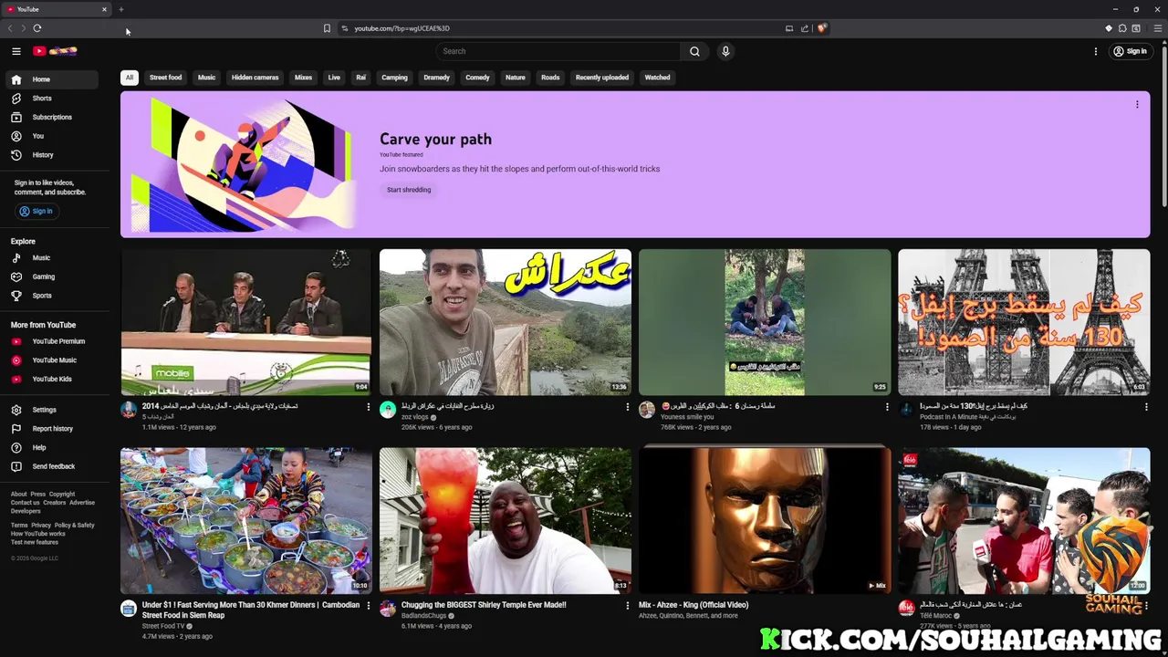Screen dimensions: 1168x657
Task: Open a new browser tab with plus
Action: tap(120, 9)
